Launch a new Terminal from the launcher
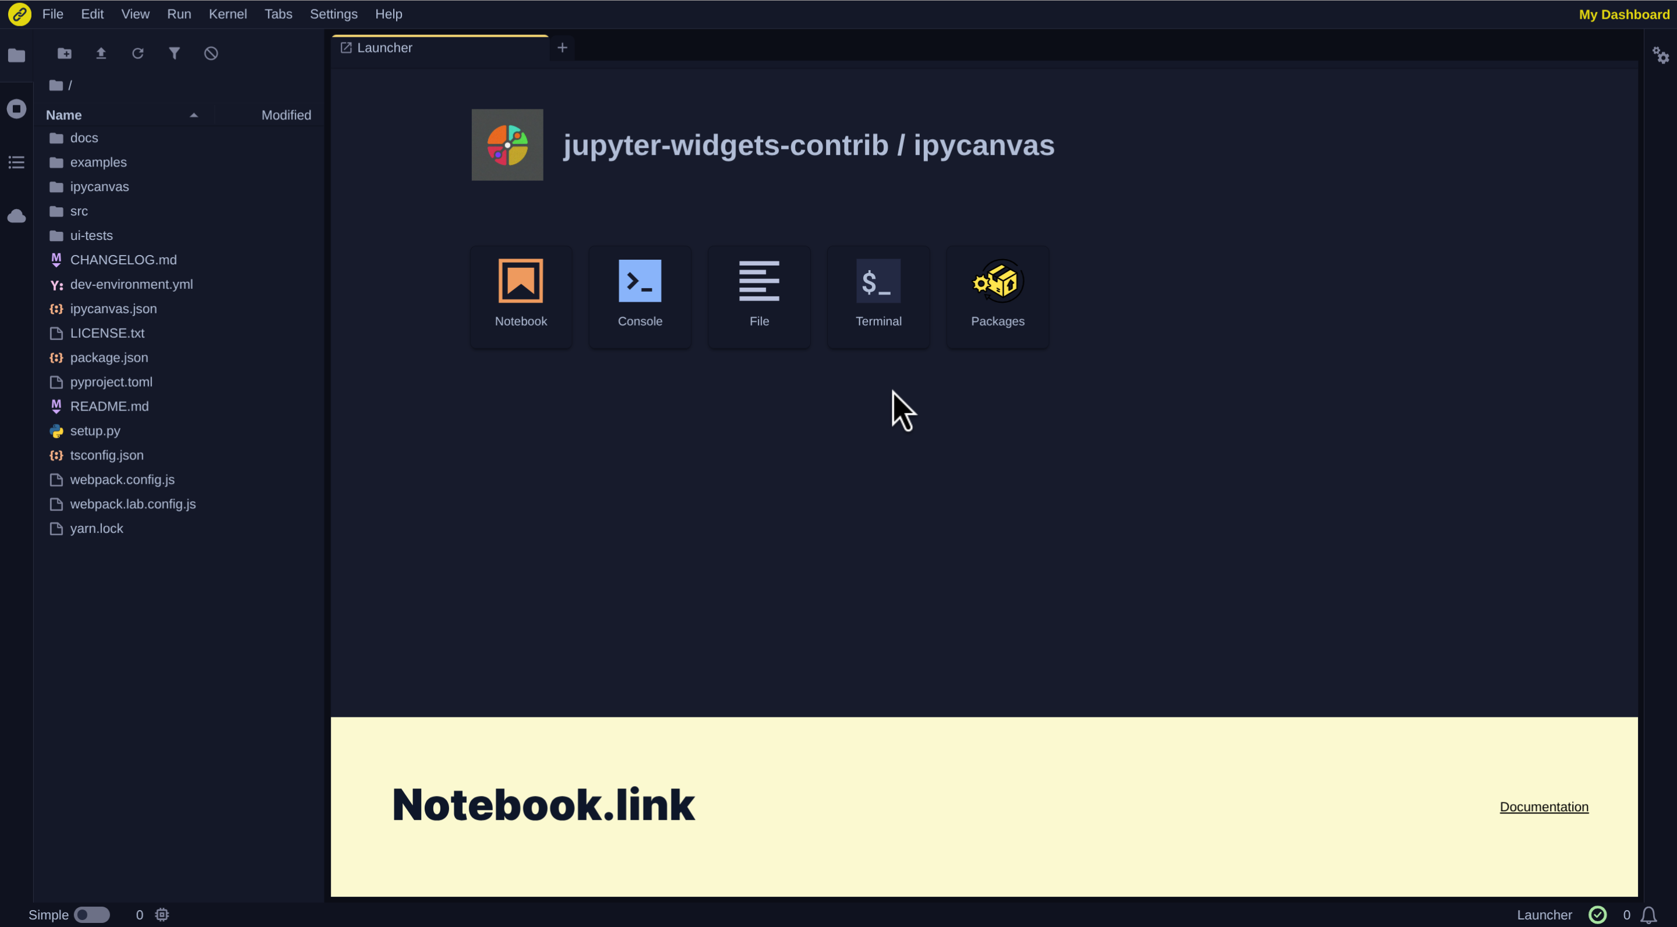Image resolution: width=1677 pixels, height=927 pixels. [x=878, y=296]
